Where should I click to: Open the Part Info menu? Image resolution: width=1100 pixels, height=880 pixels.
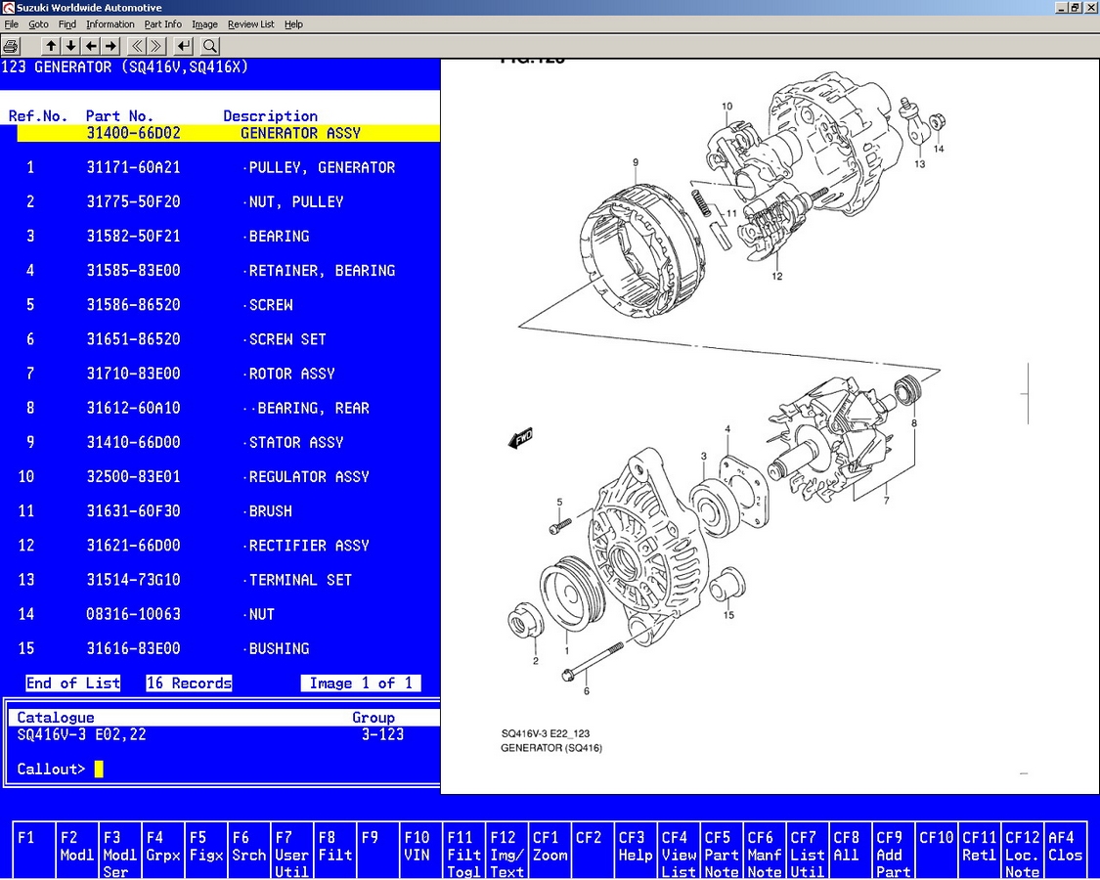click(162, 23)
